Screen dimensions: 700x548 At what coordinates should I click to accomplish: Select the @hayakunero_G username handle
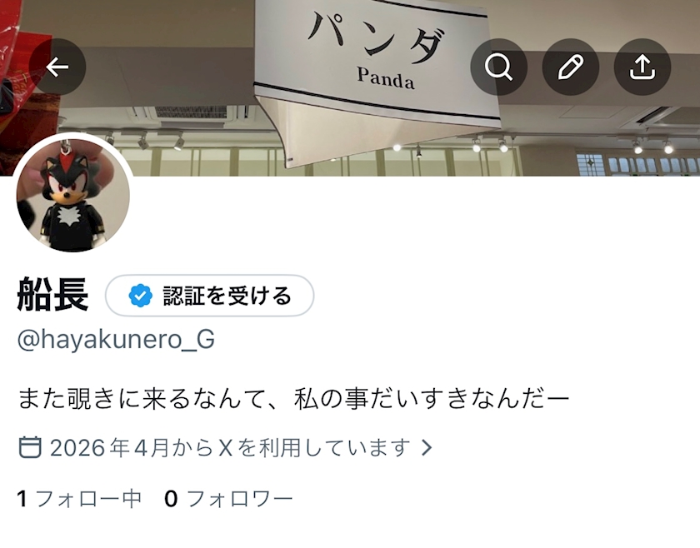[116, 340]
